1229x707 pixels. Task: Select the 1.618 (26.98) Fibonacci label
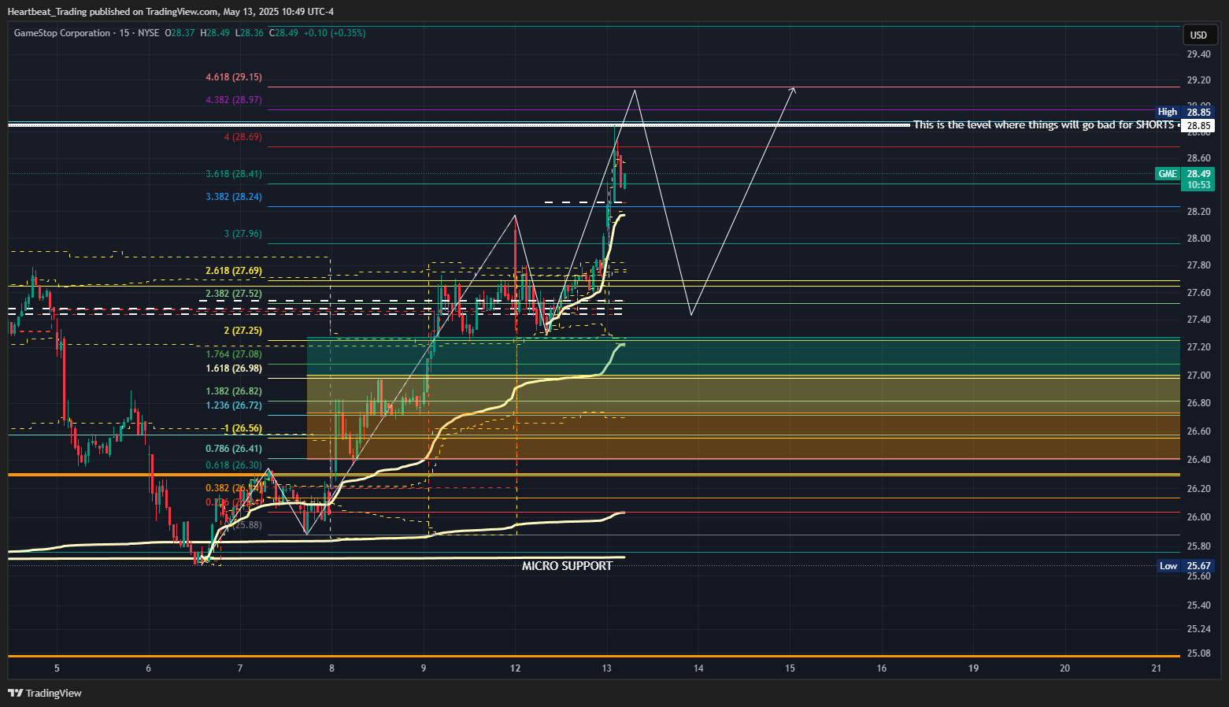[234, 368]
